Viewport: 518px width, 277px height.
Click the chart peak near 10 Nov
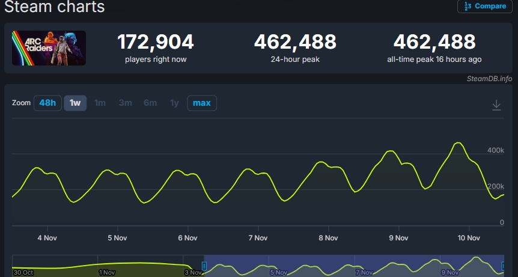click(x=459, y=143)
